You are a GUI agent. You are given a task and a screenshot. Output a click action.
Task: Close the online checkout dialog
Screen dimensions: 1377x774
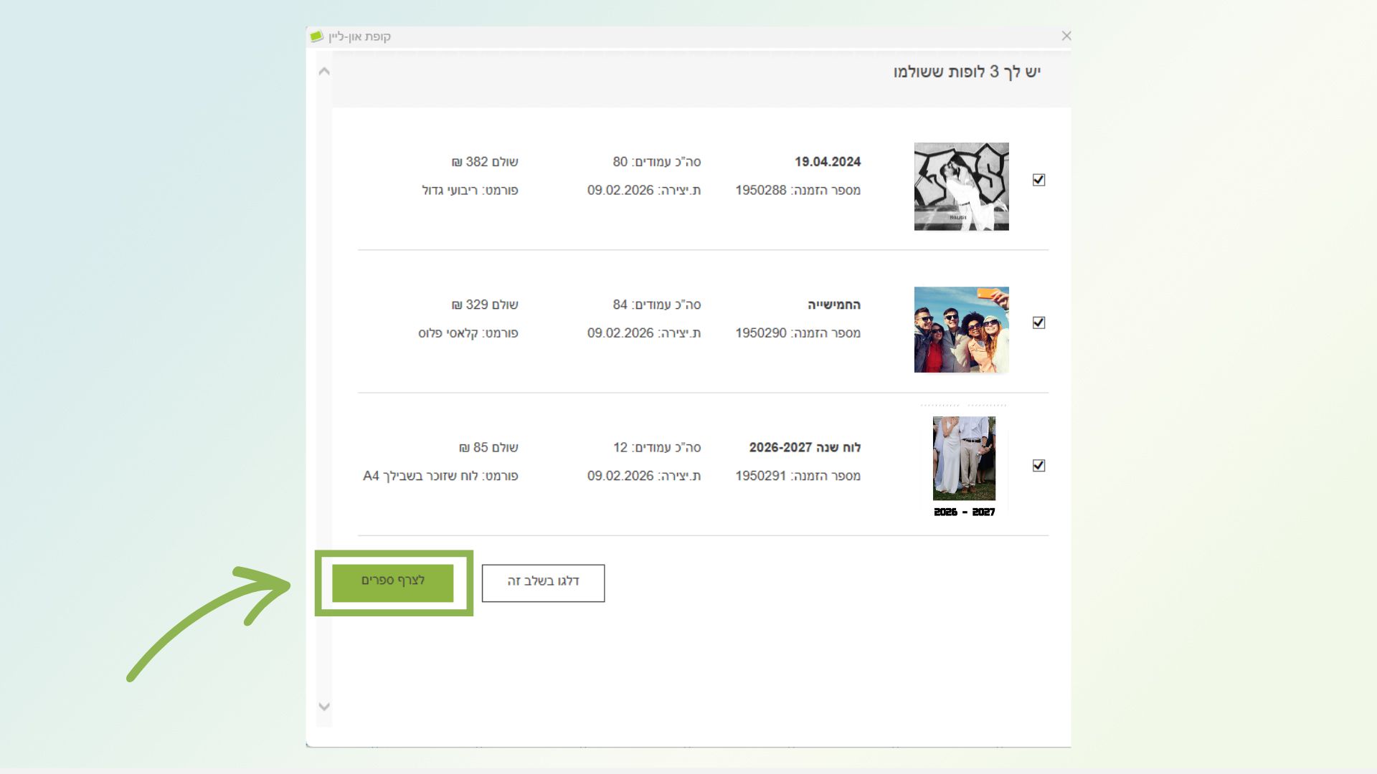tap(1066, 36)
